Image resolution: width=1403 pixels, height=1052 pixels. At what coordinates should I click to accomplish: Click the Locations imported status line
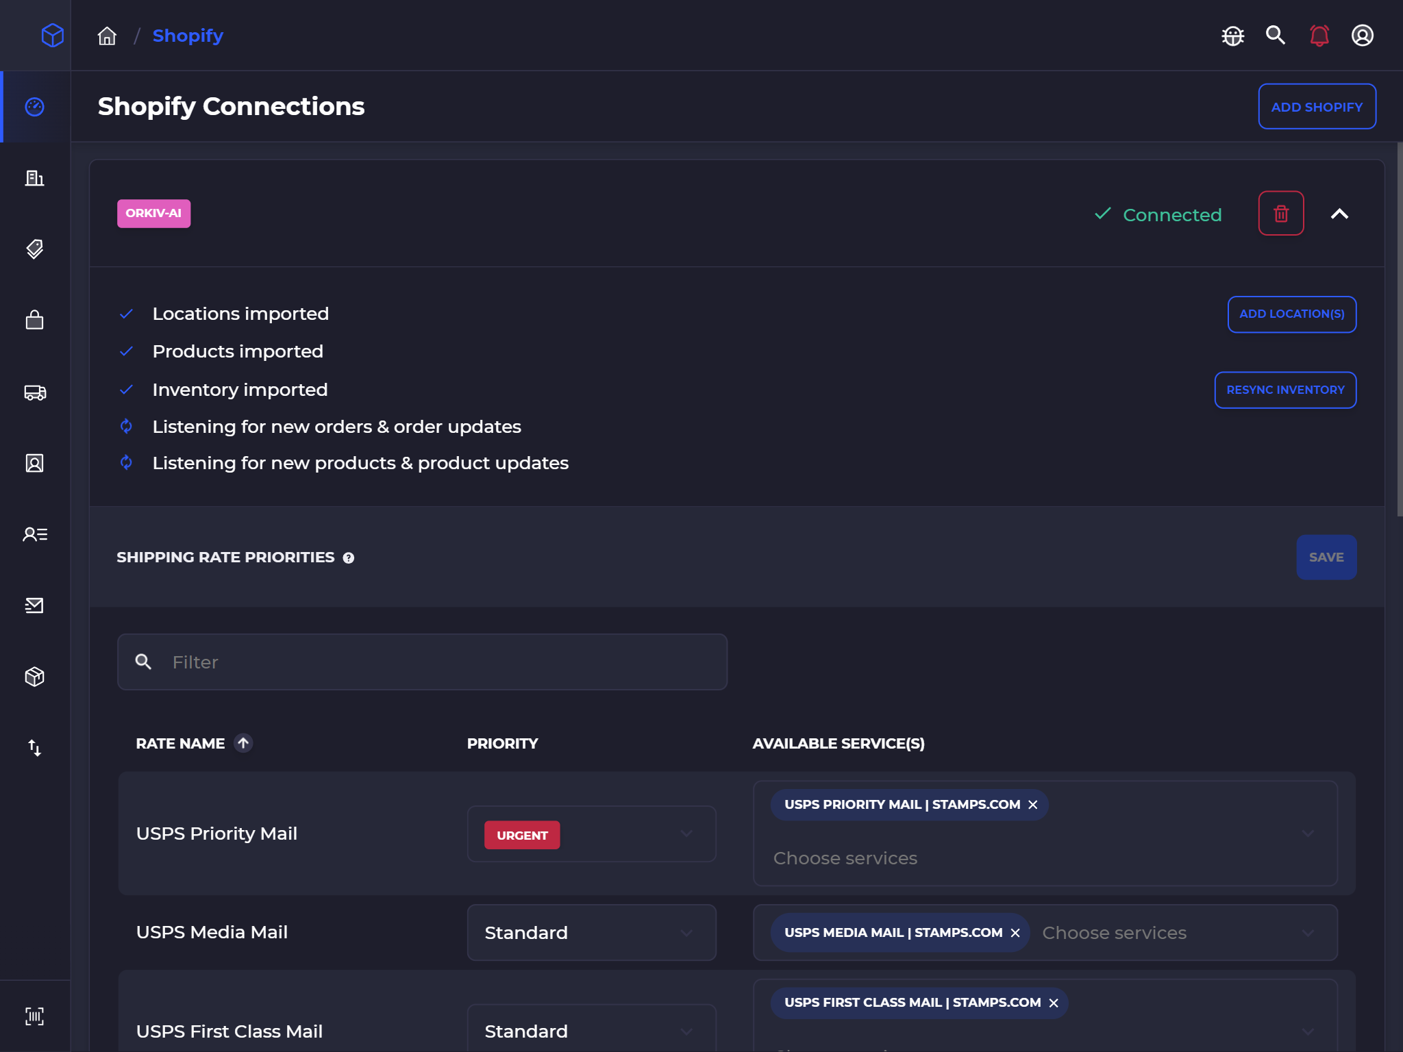(x=240, y=314)
